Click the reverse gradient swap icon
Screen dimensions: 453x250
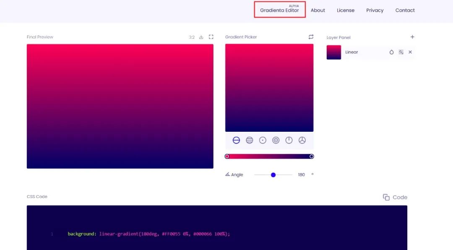pos(311,37)
